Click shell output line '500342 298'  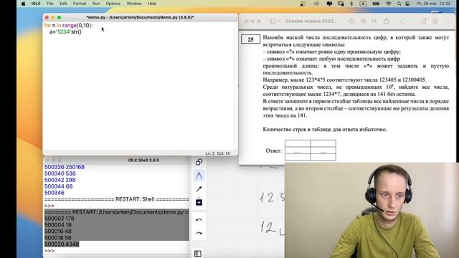60,180
